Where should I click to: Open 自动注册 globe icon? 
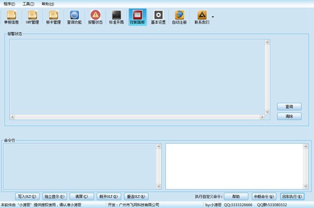pyautogui.click(x=179, y=17)
